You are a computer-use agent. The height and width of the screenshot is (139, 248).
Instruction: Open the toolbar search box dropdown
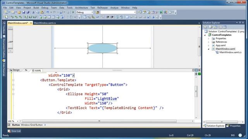(x=134, y=12)
